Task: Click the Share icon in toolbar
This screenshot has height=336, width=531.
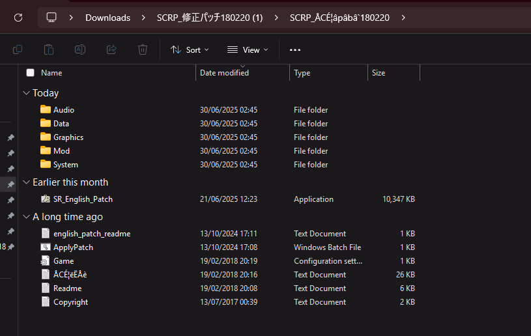Action: point(111,49)
